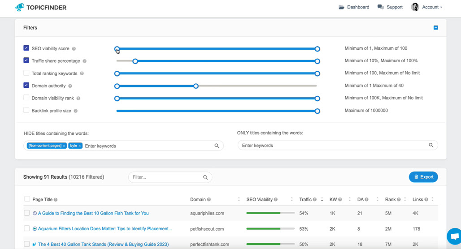This screenshot has width=461, height=249.
Task: Click Backlink profile size maximum handle
Action: click(317, 111)
